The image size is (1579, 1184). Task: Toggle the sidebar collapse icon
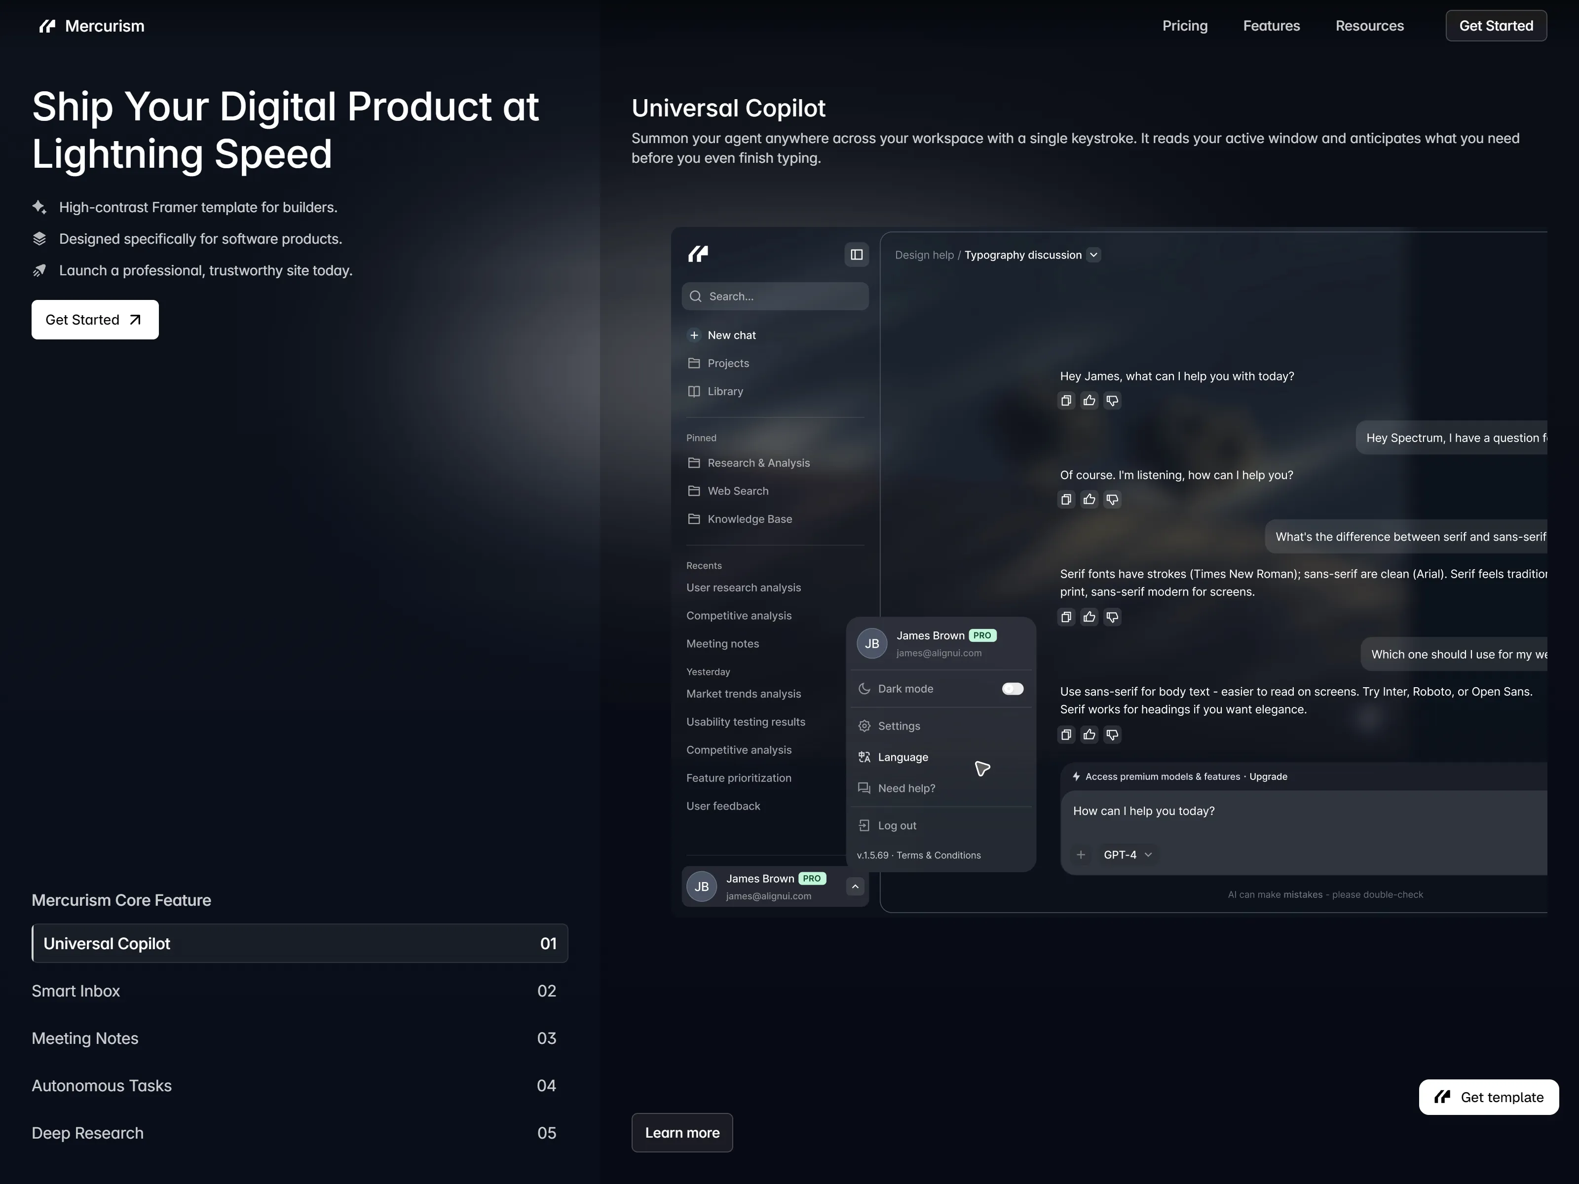[x=857, y=255]
